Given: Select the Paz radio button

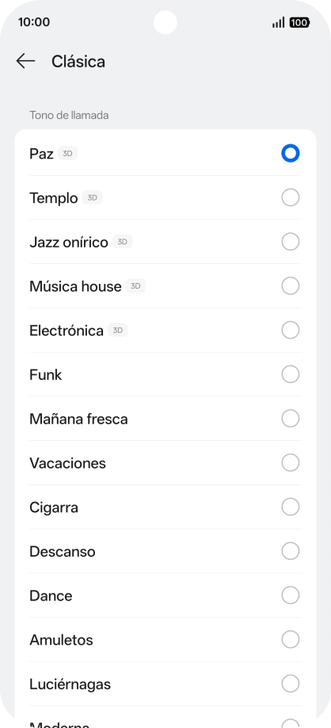Looking at the screenshot, I should click(x=290, y=154).
